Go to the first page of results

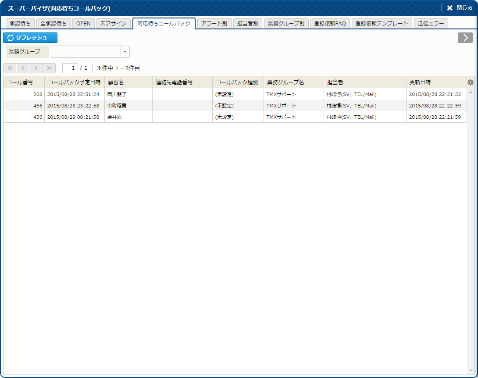click(x=10, y=68)
